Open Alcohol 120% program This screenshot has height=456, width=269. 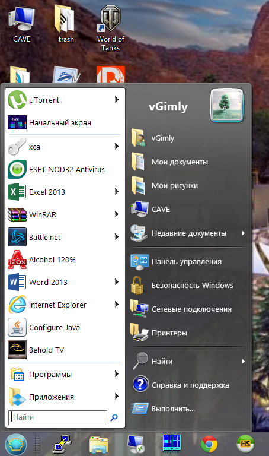tap(64, 259)
